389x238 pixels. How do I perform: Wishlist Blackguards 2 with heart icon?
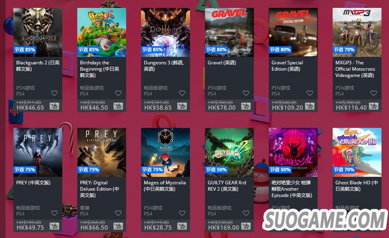pos(54,93)
